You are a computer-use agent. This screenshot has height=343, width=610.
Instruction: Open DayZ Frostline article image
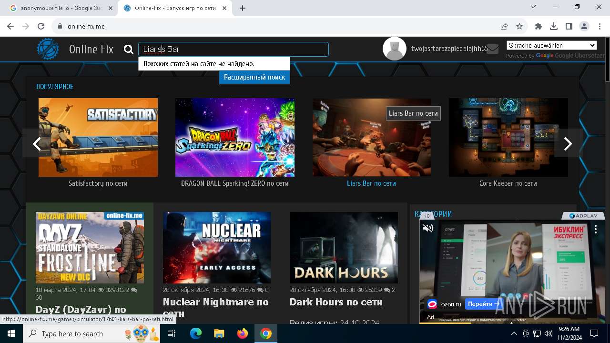[90, 248]
